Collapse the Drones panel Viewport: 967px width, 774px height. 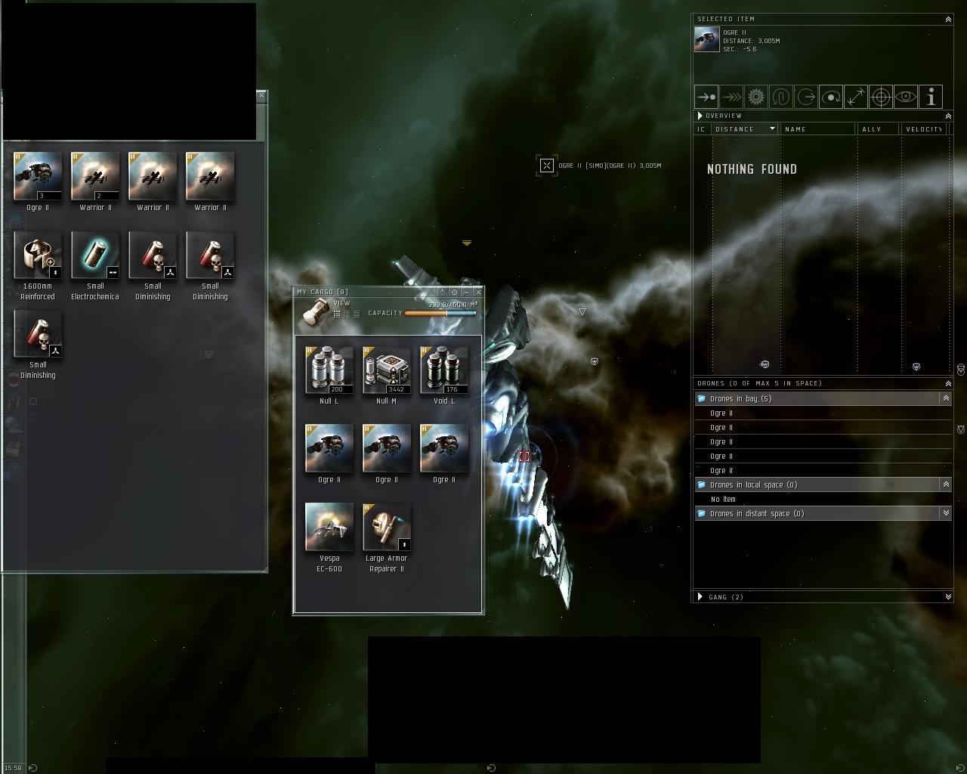[x=948, y=383]
